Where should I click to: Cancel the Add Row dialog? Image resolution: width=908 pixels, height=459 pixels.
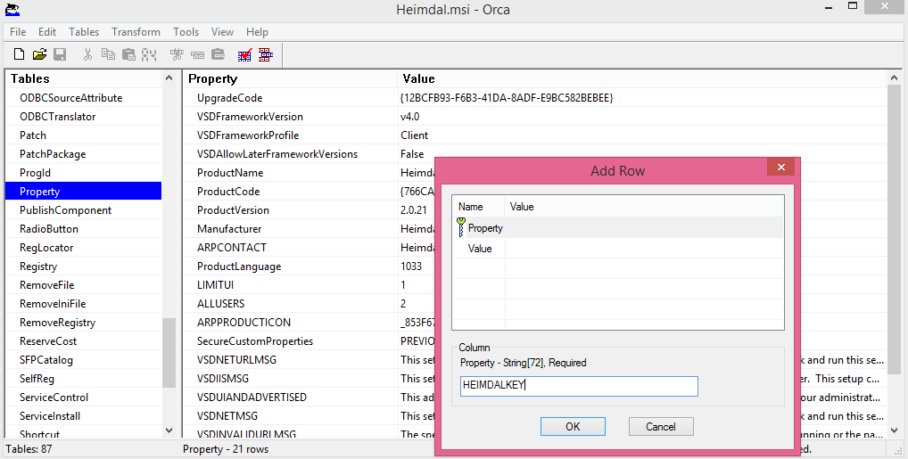pos(661,427)
